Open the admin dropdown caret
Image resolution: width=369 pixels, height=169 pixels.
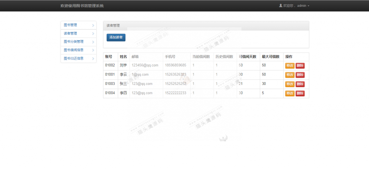click(x=308, y=6)
